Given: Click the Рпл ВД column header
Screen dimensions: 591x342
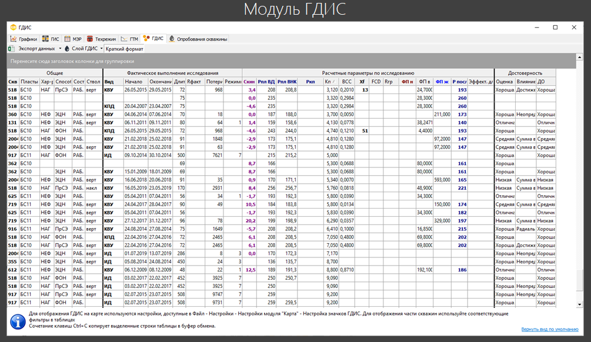Looking at the screenshot, I should pyautogui.click(x=266, y=81).
